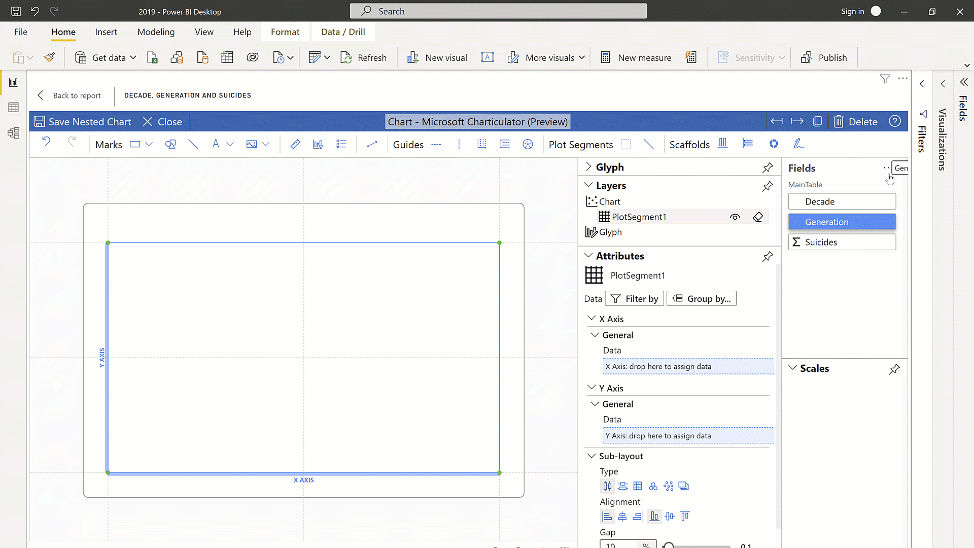
Task: Click the Save Nested Chart button
Action: click(82, 121)
